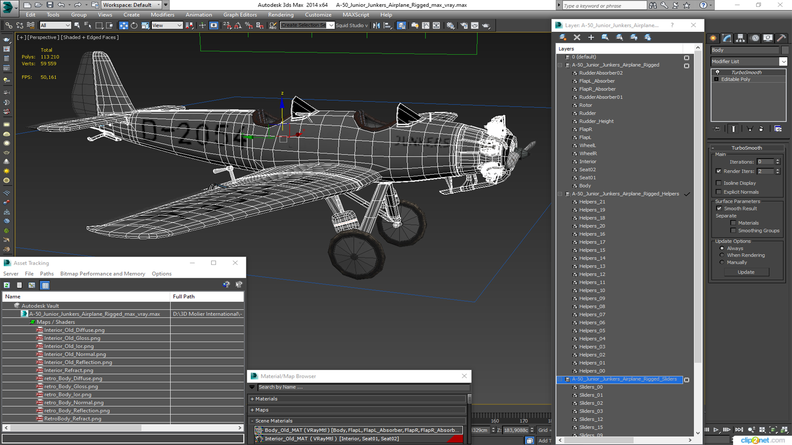
Task: Select Table View icon in Asset Tracking
Action: 45,285
